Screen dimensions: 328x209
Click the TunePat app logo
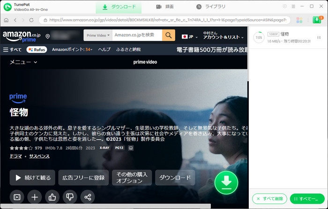(x=7, y=7)
